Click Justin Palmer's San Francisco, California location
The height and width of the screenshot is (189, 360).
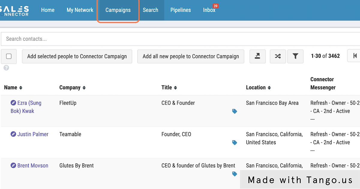(x=274, y=138)
